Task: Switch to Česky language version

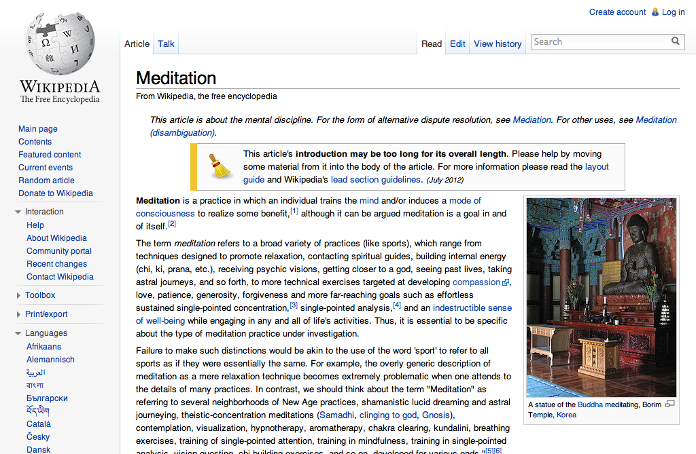Action: pyautogui.click(x=38, y=437)
